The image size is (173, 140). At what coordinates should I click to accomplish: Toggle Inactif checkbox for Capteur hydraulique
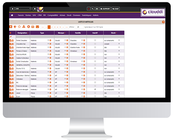pyautogui.click(x=95, y=58)
